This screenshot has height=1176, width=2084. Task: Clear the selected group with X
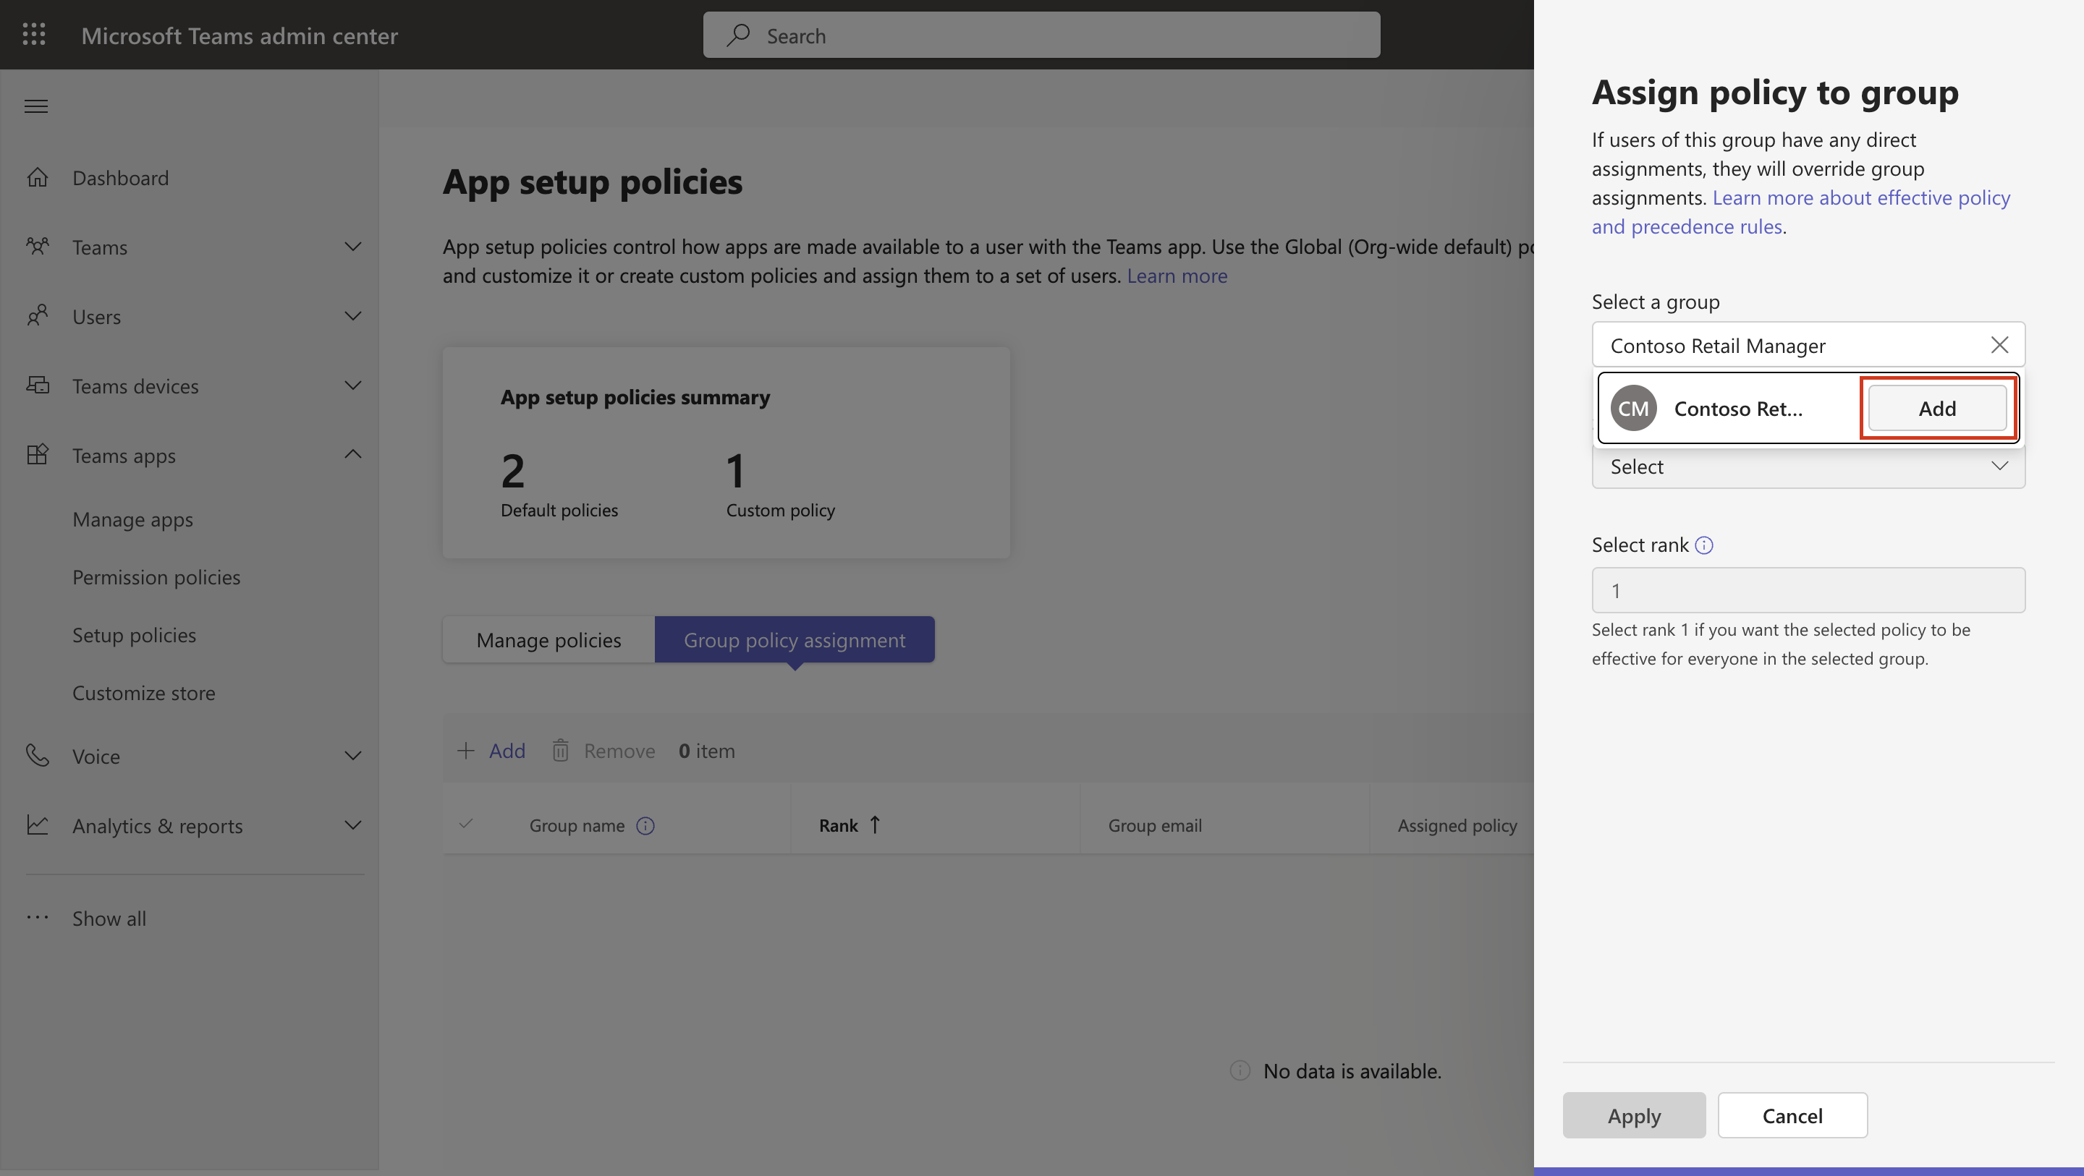[x=1999, y=346]
